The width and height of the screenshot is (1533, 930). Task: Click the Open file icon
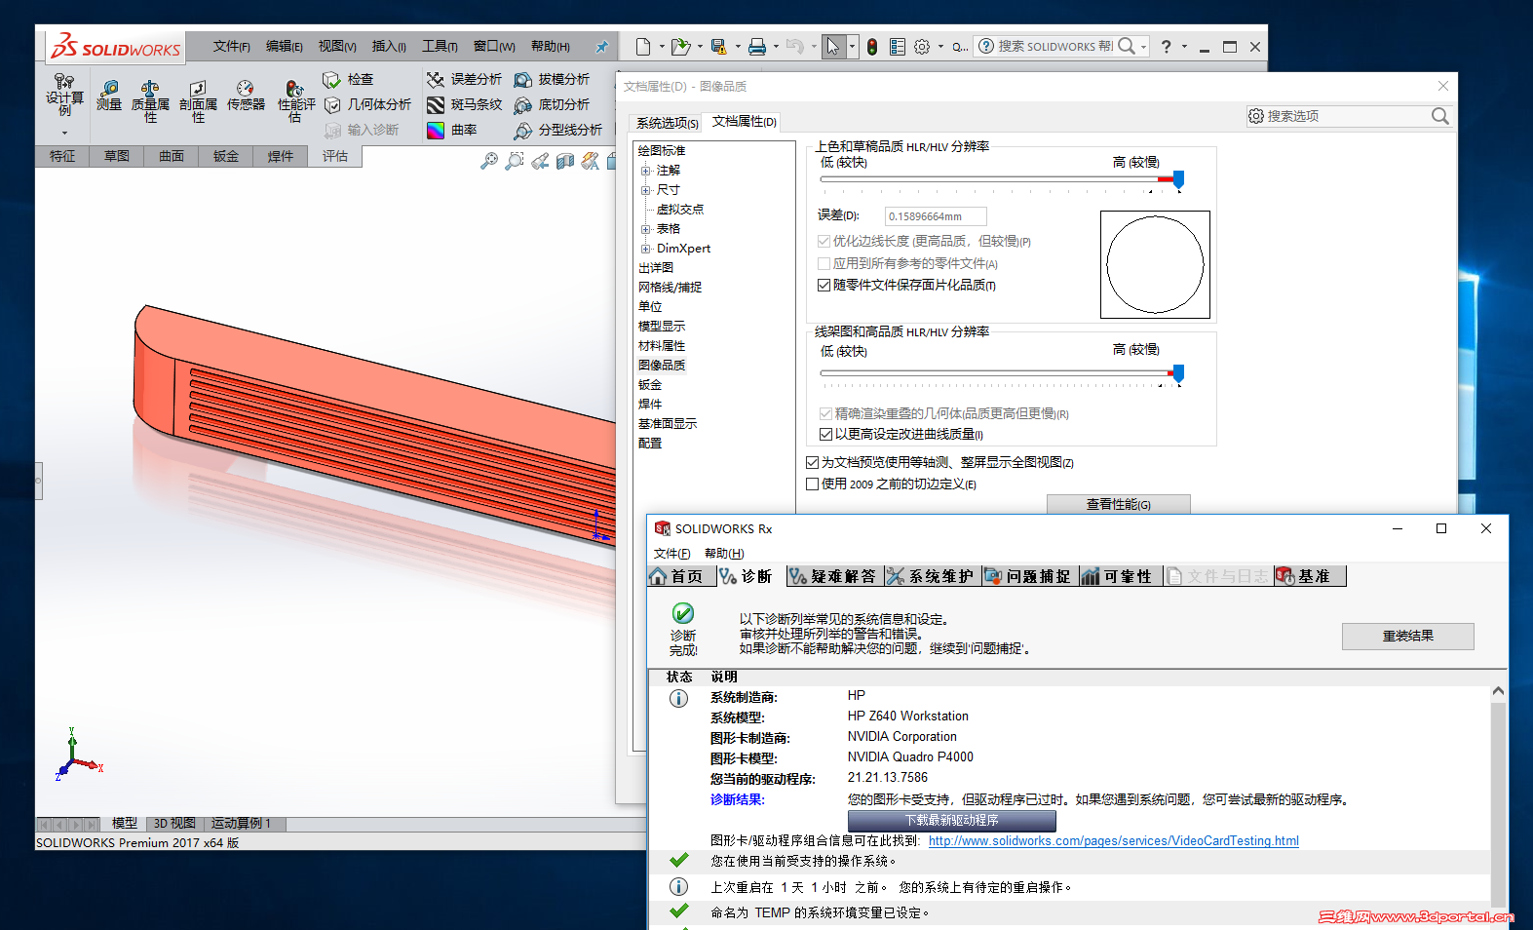[x=680, y=46]
